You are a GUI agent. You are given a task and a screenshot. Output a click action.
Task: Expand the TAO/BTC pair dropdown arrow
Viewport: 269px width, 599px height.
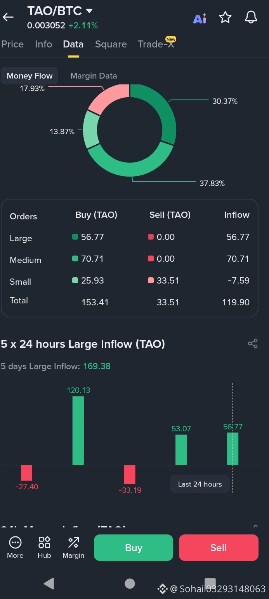pyautogui.click(x=89, y=11)
